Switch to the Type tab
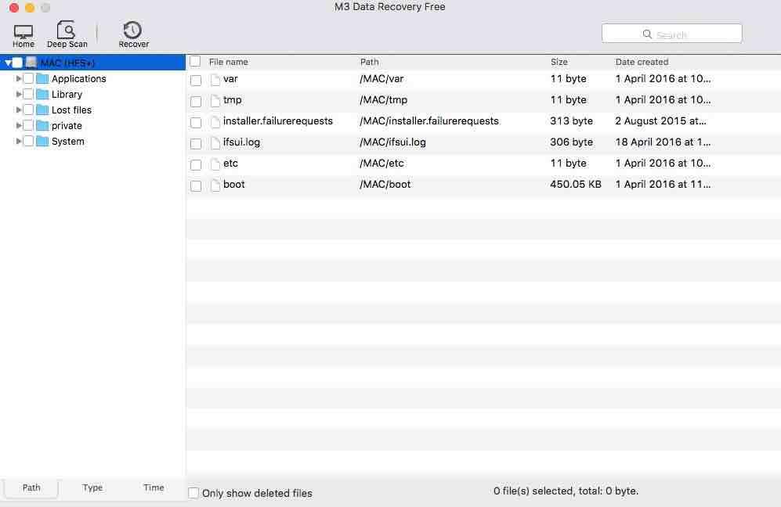Screen dimensions: 781x507 click(92, 488)
